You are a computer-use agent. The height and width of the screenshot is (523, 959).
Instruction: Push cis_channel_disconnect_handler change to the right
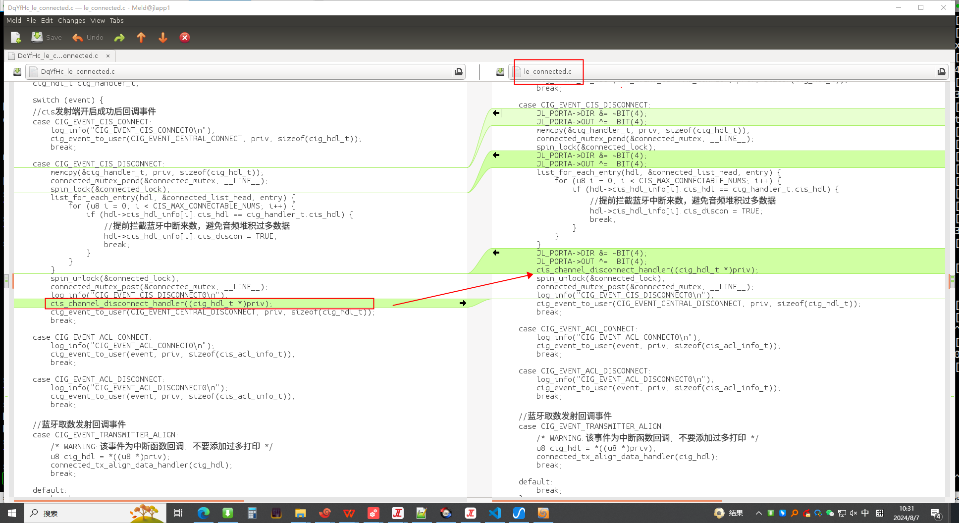coord(463,303)
